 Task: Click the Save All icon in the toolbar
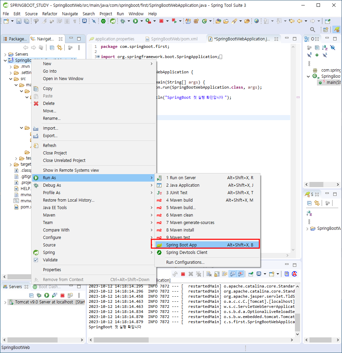tap(26, 21)
